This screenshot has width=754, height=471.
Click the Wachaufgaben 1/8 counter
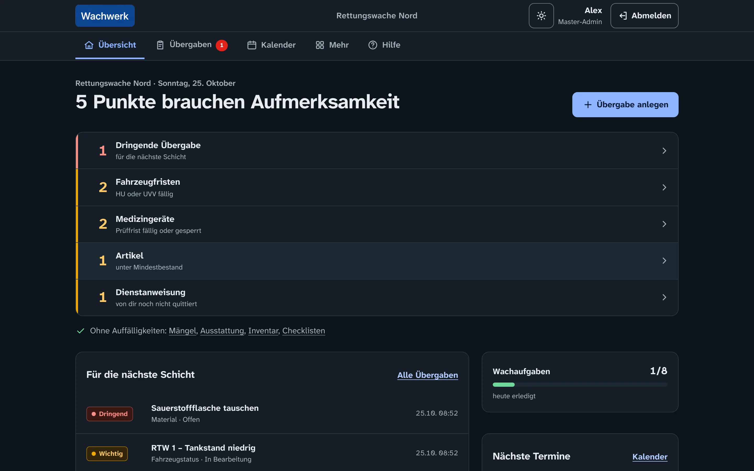pyautogui.click(x=658, y=371)
